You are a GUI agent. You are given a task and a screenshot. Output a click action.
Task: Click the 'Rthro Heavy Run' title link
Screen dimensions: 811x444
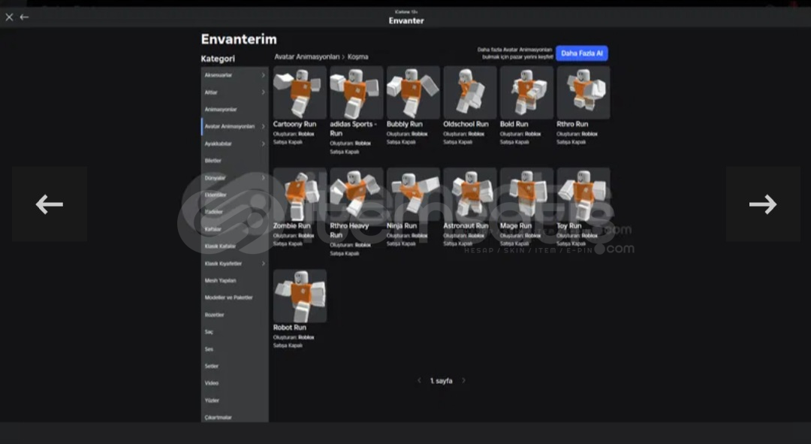click(350, 231)
